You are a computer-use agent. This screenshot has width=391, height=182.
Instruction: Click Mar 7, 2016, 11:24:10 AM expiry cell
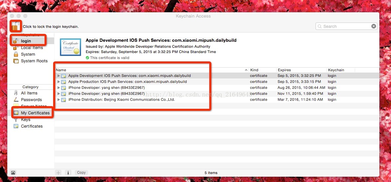(x=300, y=99)
